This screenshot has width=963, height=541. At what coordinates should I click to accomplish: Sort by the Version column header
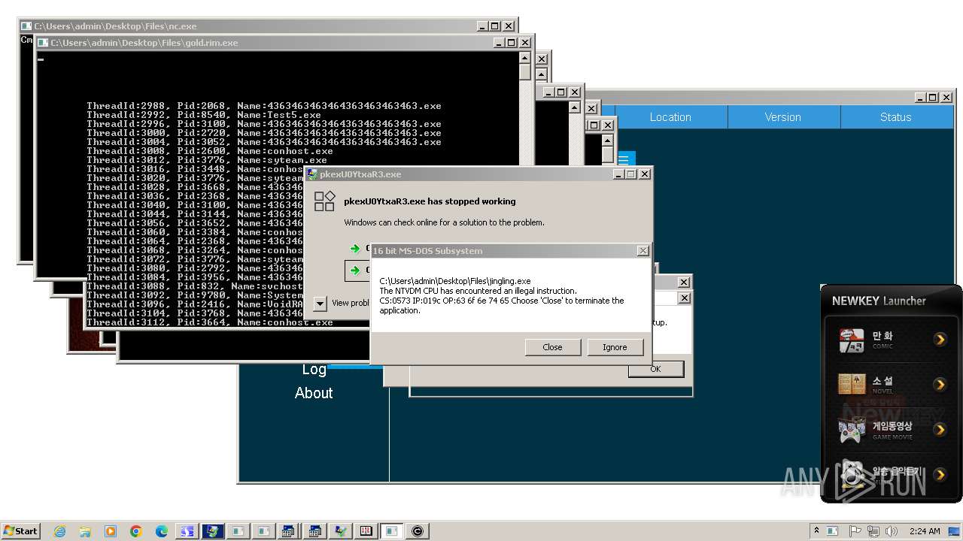[783, 117]
